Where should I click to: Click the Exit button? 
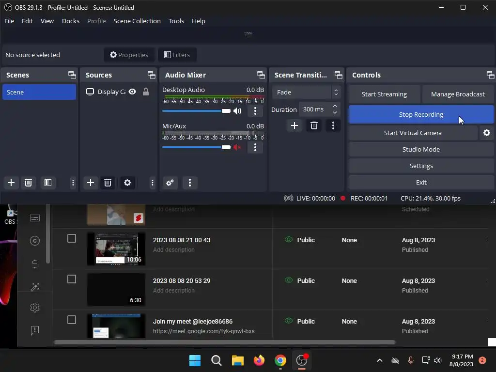421,182
